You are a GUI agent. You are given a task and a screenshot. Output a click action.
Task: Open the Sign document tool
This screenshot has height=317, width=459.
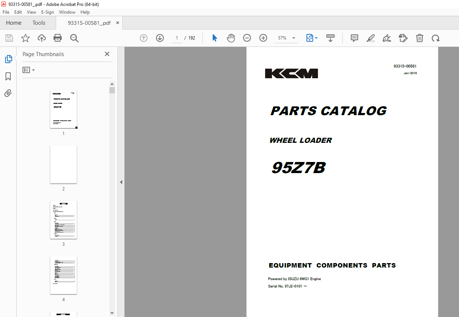387,38
